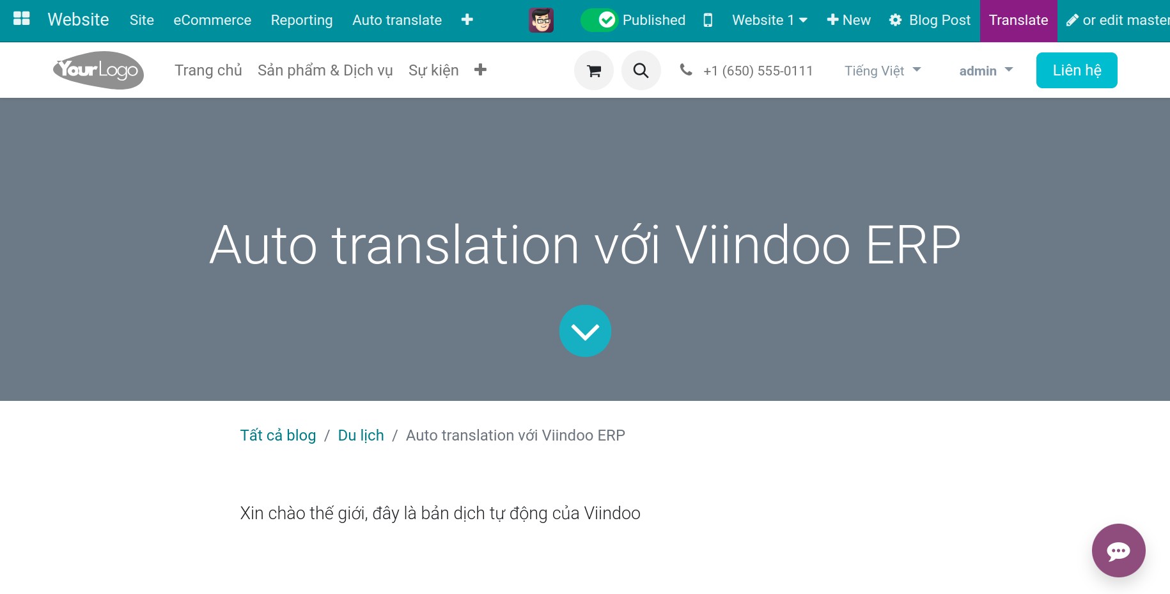
Task: Open Sản phẩm & Dịch vụ page
Action: click(325, 70)
